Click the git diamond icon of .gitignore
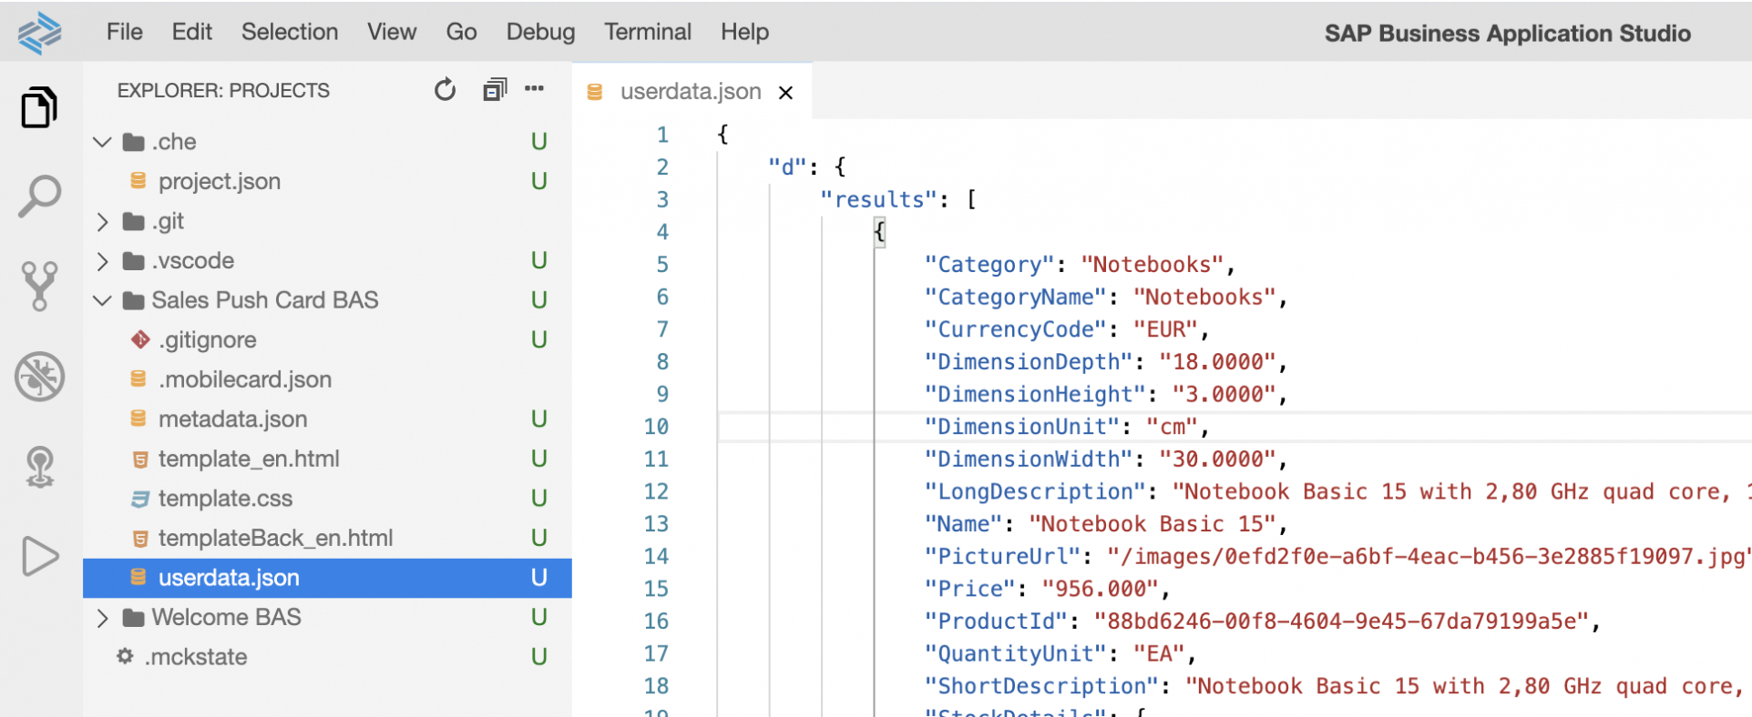The image size is (1752, 717). click(x=140, y=339)
